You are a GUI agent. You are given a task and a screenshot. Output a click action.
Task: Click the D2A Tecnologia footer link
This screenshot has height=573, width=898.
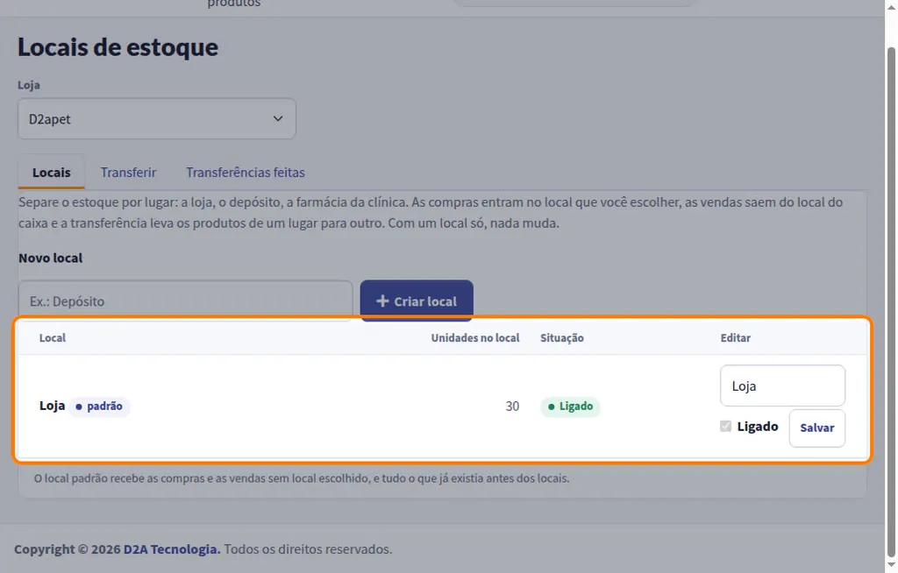click(x=172, y=549)
